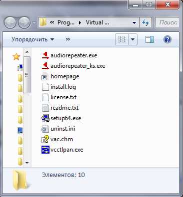This screenshot has width=183, height=197.
Task: Click the Элементов: 10 status text
Action: coord(63,175)
